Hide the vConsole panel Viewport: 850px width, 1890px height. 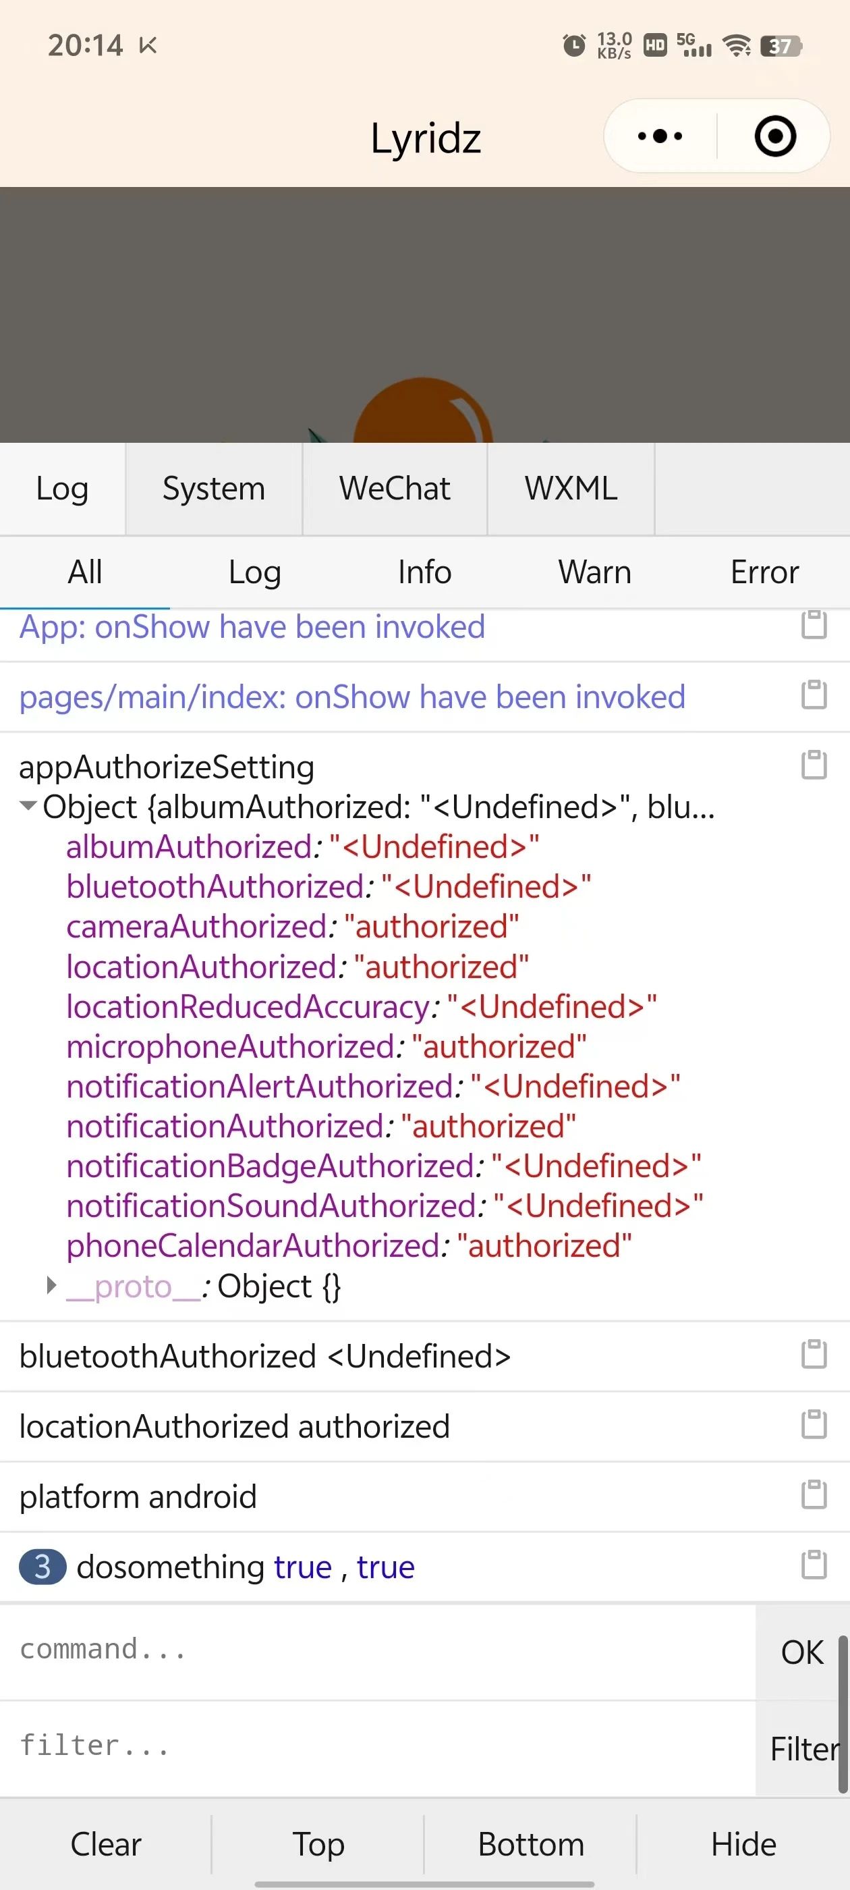tap(743, 1844)
